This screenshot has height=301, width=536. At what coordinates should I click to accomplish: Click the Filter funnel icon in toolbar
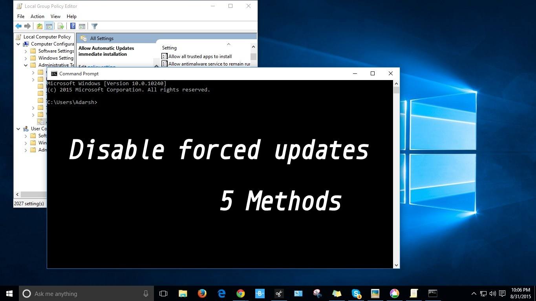click(94, 26)
